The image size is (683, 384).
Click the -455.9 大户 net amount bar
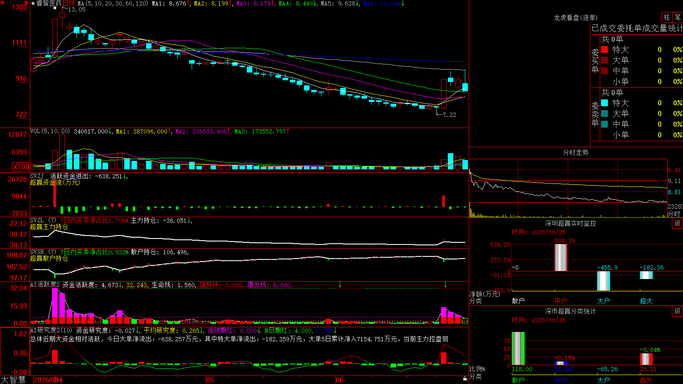604,281
